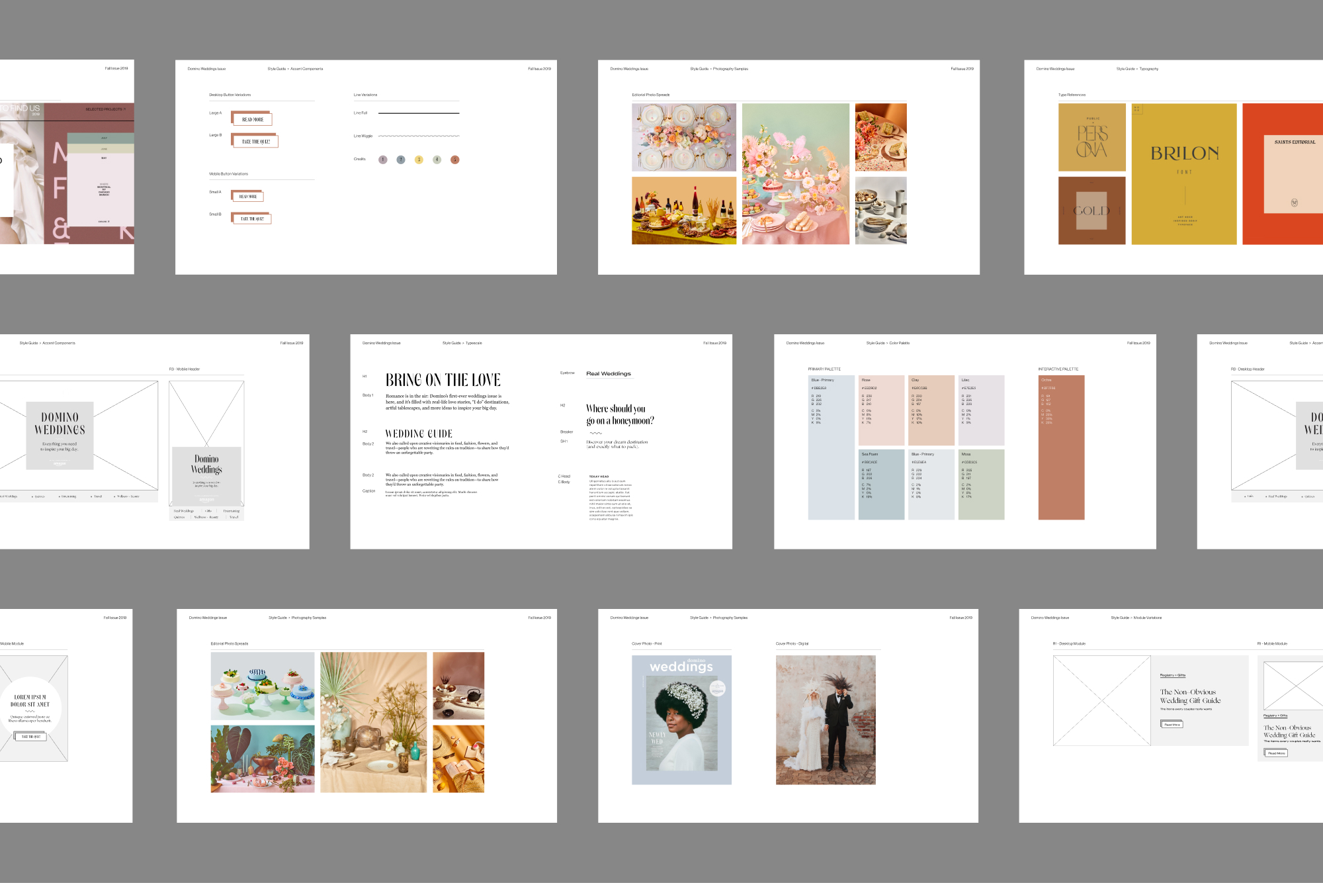Click the terracotta credit circle number 5
The width and height of the screenshot is (1323, 883).
[x=454, y=160]
